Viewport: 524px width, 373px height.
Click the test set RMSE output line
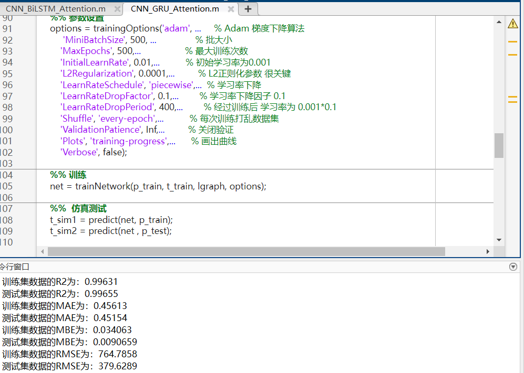[69, 366]
